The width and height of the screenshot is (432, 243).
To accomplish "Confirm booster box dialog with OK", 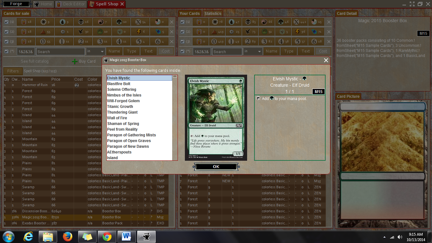I will click(216, 167).
